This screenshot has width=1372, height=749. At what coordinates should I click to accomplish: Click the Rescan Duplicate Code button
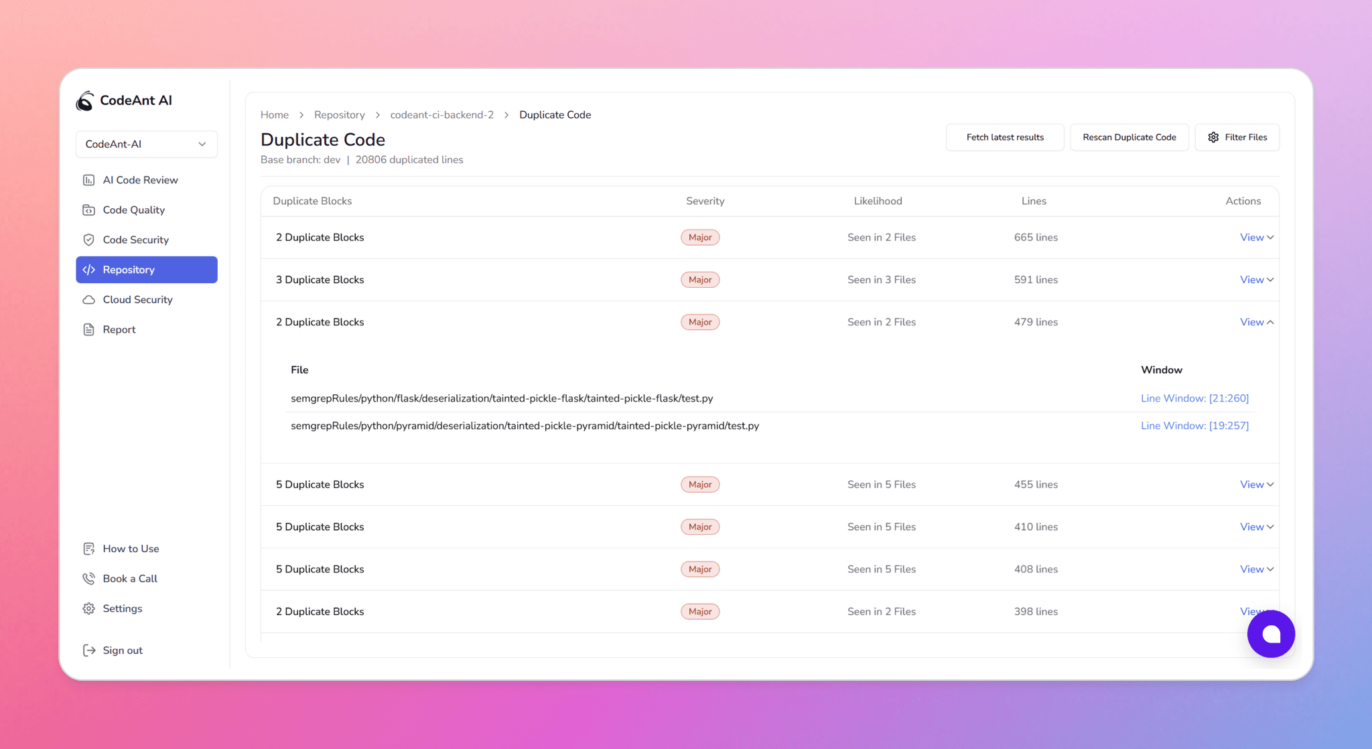[x=1129, y=137]
